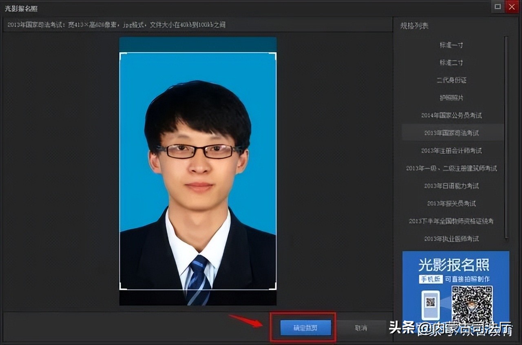
Task: Choose 2013年一级、二级注册建筑师考试 spec
Action: tap(453, 168)
